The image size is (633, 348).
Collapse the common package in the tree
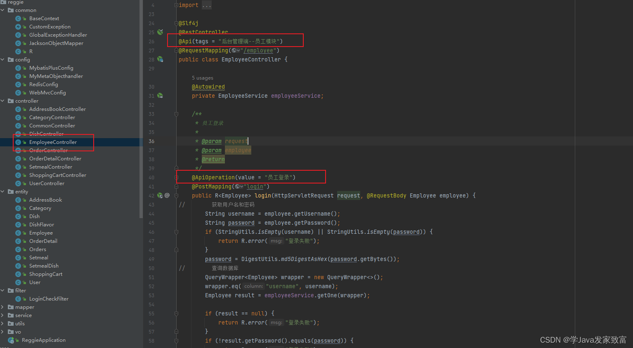point(2,10)
